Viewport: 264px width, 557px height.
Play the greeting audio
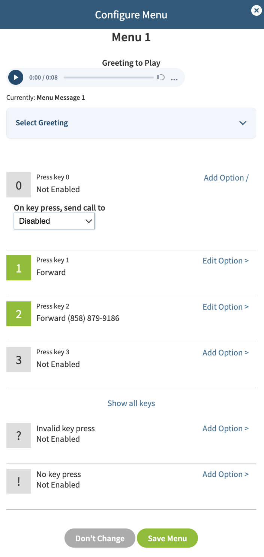(16, 77)
